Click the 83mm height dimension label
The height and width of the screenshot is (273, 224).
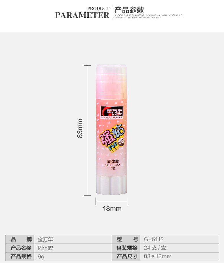click(80, 128)
